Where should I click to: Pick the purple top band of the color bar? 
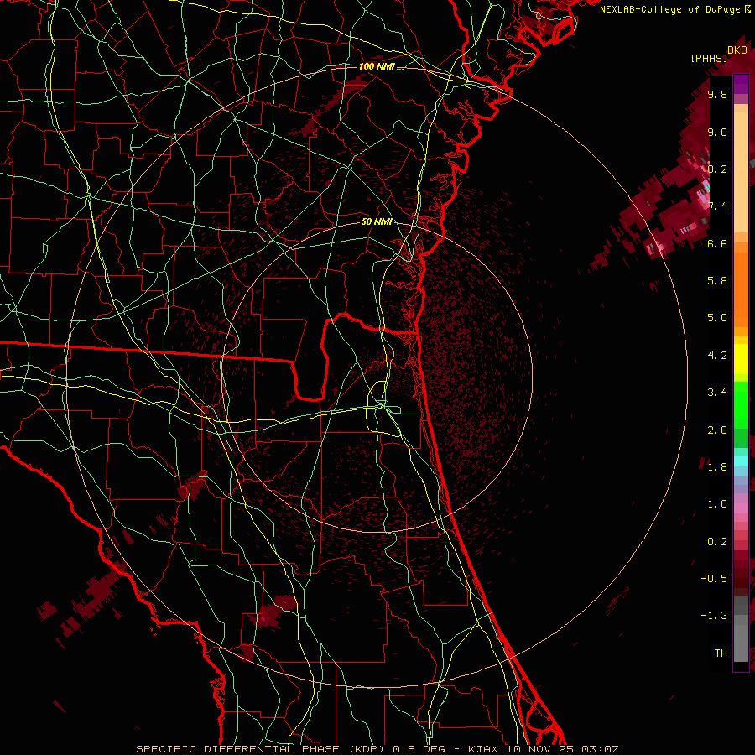click(741, 84)
